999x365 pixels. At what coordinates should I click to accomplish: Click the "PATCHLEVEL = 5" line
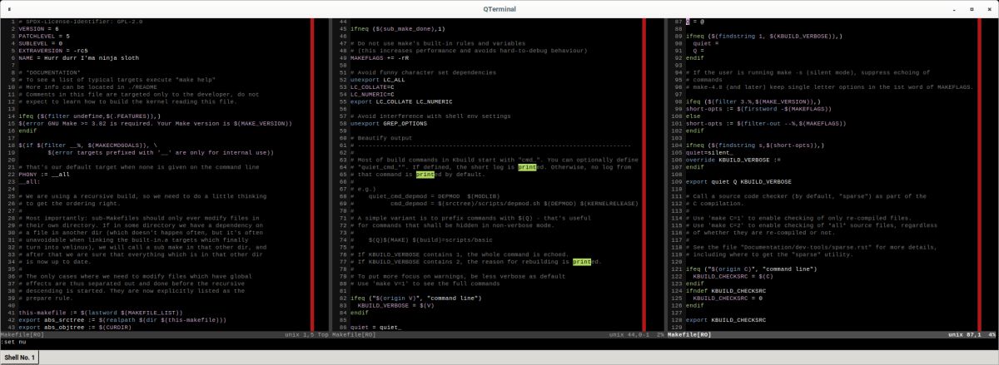click(43, 36)
